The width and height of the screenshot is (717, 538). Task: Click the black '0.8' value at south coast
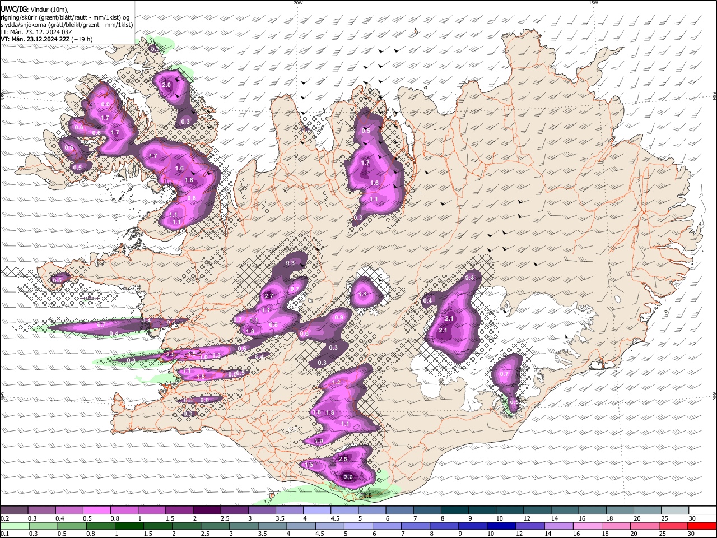[368, 495]
